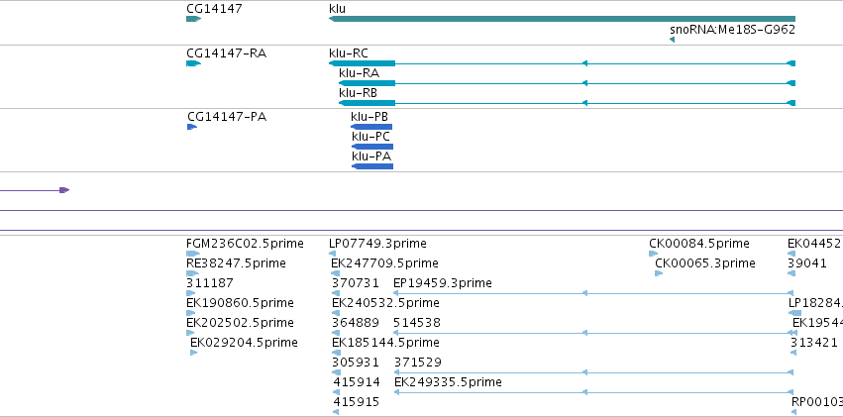Select the CK00084.5prime EST arrow
This screenshot has width=843, height=417.
point(653,254)
